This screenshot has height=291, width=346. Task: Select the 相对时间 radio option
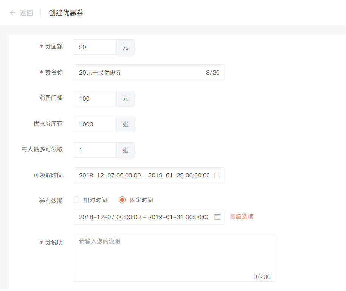(x=76, y=200)
